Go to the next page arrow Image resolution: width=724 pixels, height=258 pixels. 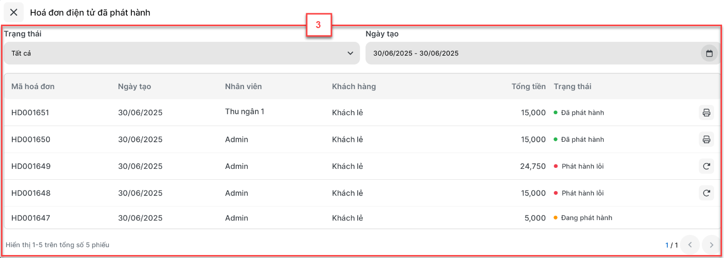tap(711, 244)
